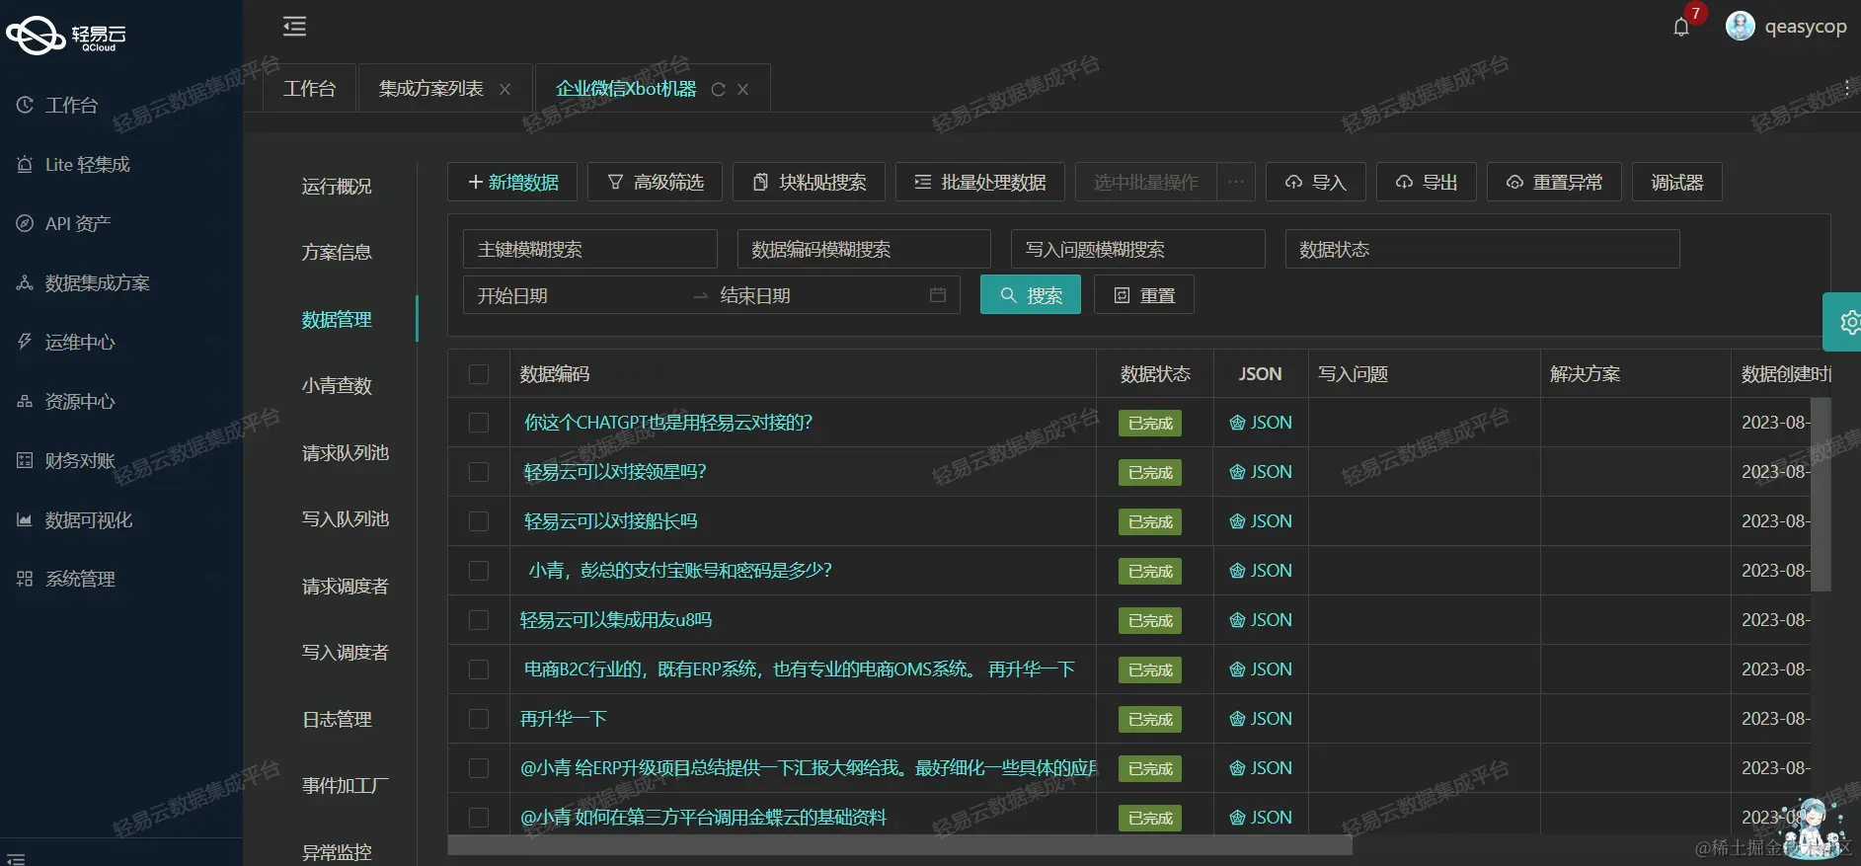Expand 数据集成方案 sidebar menu

click(x=121, y=282)
